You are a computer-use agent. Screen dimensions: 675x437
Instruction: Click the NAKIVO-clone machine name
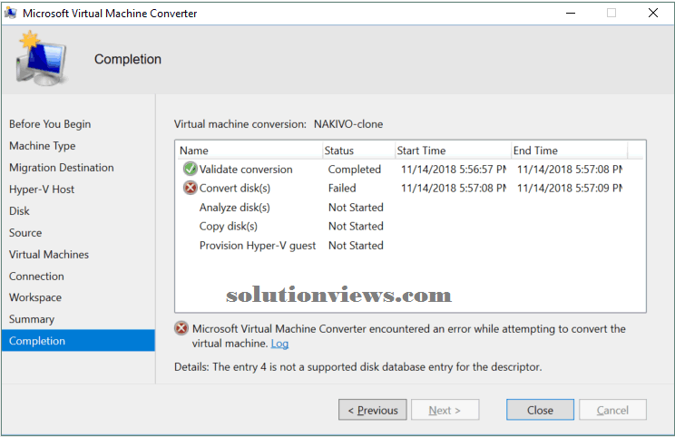pyautogui.click(x=348, y=124)
